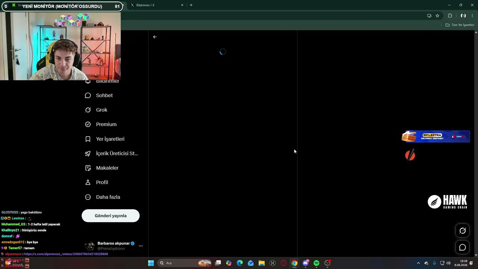Click the install app icon in address bar

[x=429, y=16]
